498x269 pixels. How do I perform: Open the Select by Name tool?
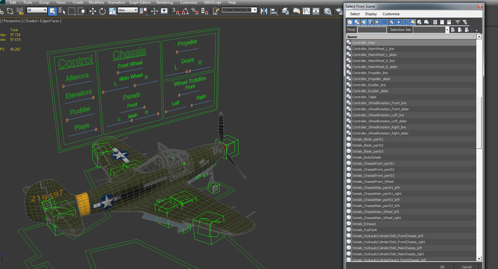62,11
